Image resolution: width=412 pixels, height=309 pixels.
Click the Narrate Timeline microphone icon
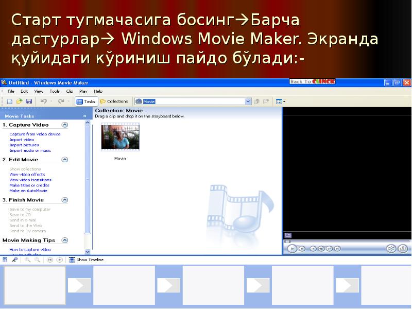point(14,260)
